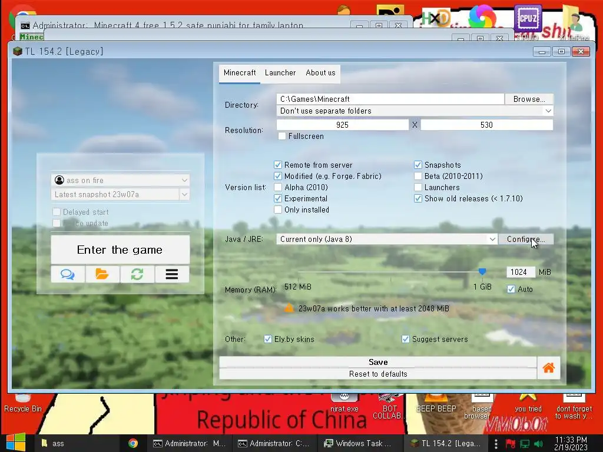The image size is (603, 452).
Task: Enable Beta (2010-2011) versions
Action: click(418, 176)
